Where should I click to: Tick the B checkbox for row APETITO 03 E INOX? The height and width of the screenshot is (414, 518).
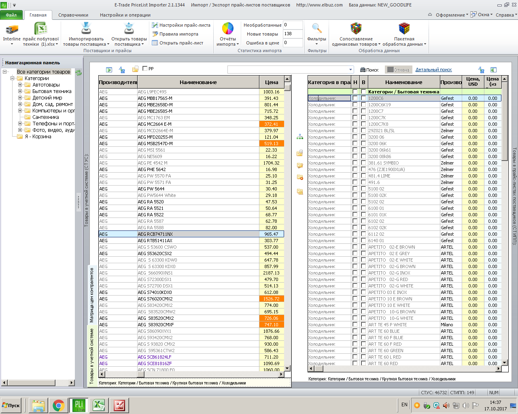pyautogui.click(x=363, y=292)
